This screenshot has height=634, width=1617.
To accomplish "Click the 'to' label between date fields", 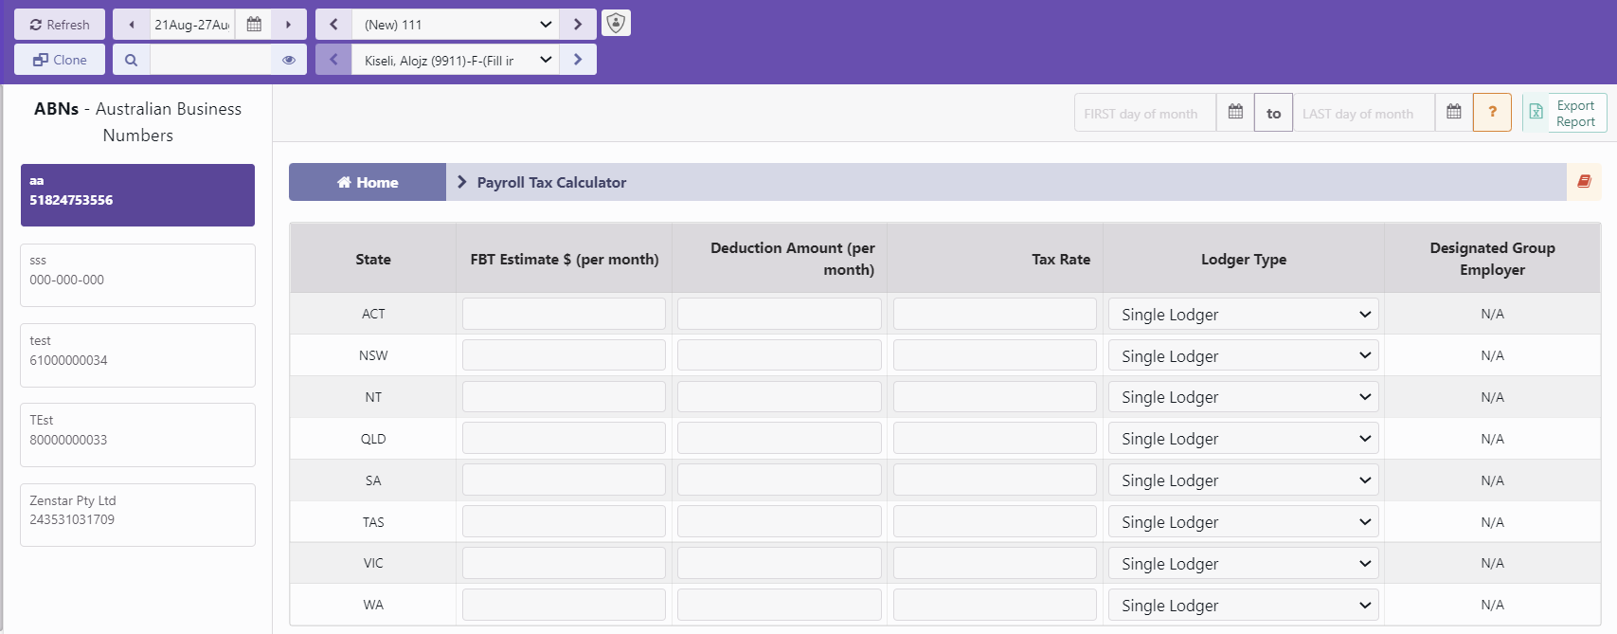I will point(1273,113).
